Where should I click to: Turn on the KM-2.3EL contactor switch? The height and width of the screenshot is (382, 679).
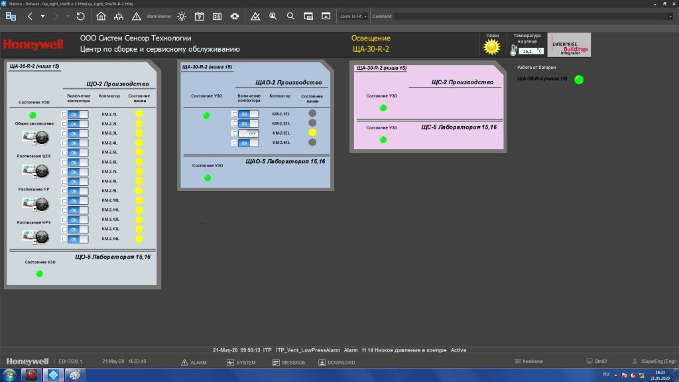[x=248, y=133]
